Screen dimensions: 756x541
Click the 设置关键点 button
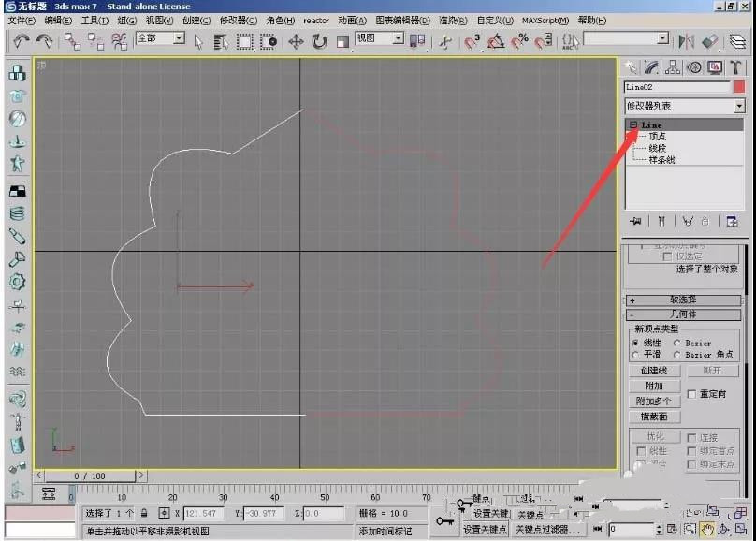[485, 530]
